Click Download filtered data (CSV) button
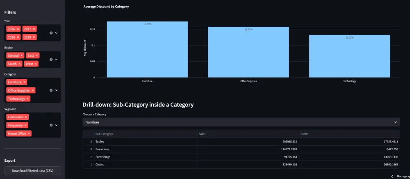This screenshot has width=410, height=179. point(32,171)
